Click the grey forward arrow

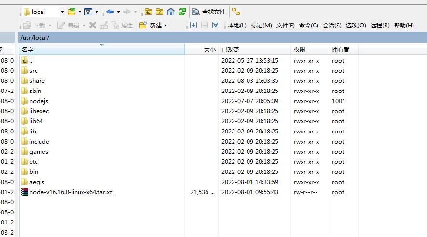pyautogui.click(x=126, y=12)
